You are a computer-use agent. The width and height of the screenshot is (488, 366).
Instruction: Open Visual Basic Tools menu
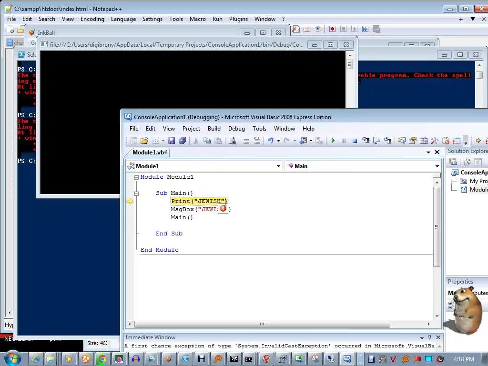[260, 129]
